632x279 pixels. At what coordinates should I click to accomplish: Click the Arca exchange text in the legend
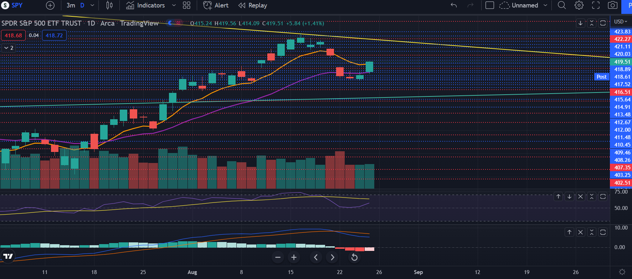point(107,23)
